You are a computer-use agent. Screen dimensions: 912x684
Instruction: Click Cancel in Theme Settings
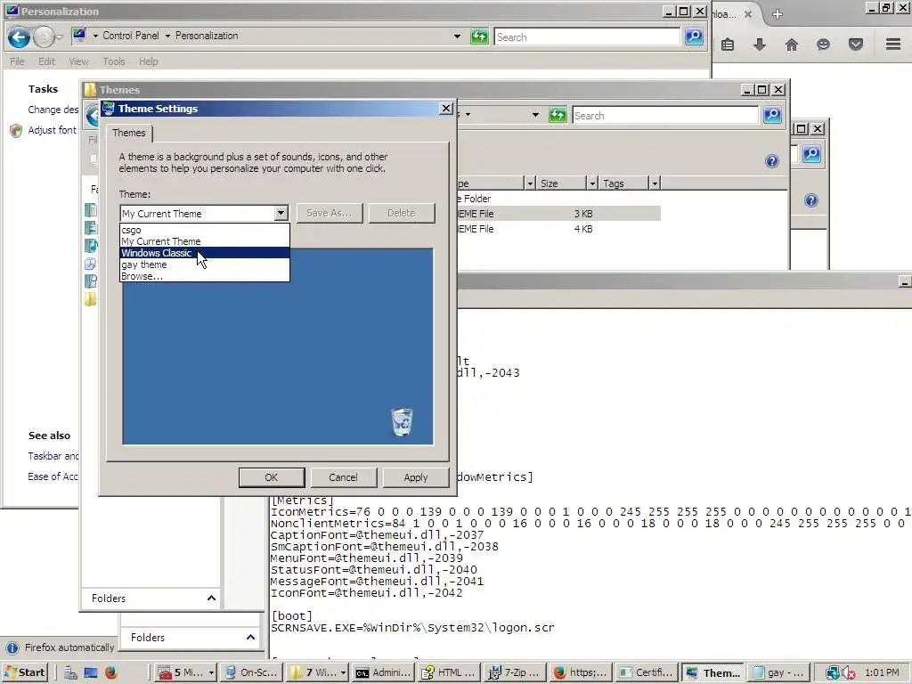[x=343, y=477]
